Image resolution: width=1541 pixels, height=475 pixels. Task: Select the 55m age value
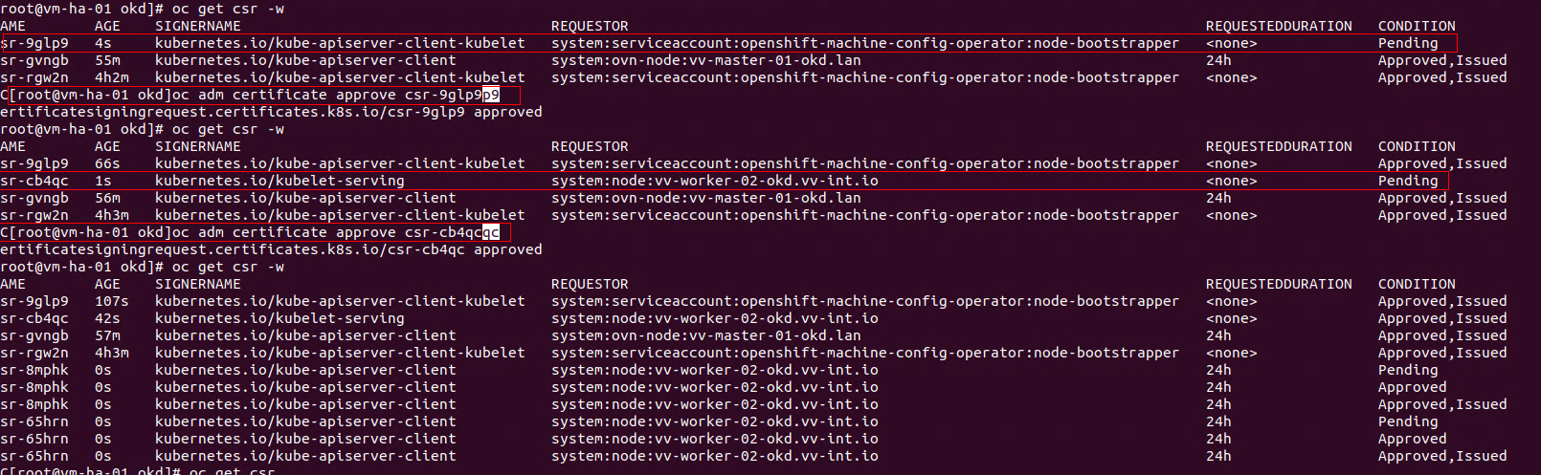[107, 60]
